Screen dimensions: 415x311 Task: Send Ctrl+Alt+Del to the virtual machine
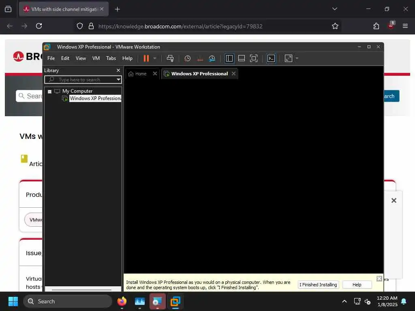coord(170,58)
